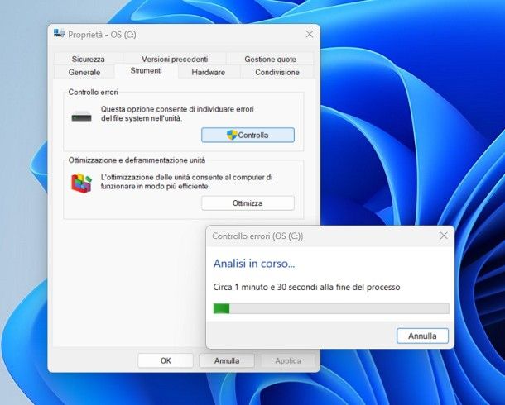
Task: Click the 'Controllo errori (OS (C:))' title text
Action: 257,236
